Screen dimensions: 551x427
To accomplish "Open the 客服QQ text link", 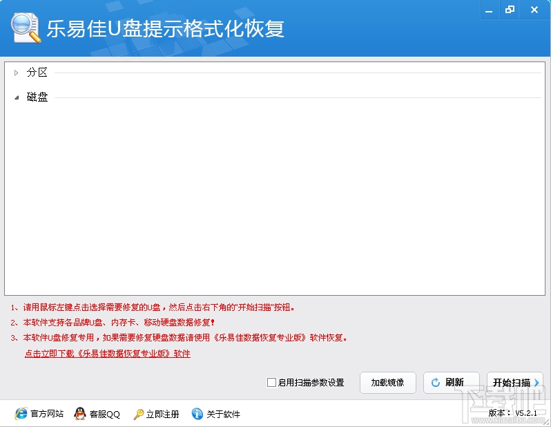I will tap(105, 414).
